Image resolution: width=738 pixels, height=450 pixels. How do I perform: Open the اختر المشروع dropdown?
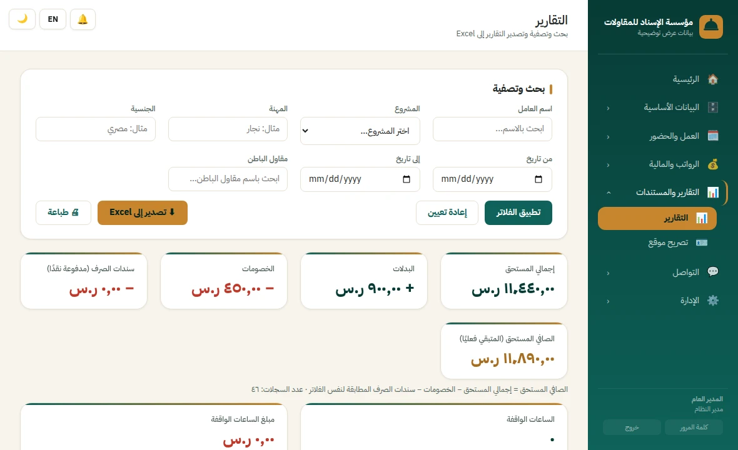pyautogui.click(x=360, y=131)
